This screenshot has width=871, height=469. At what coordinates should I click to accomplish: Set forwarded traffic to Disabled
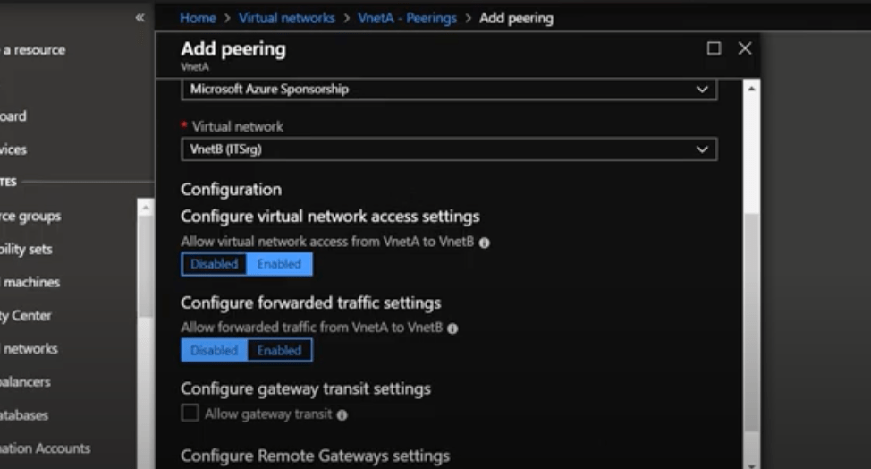(215, 350)
